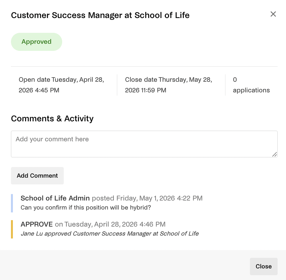Click the Comments & Activity heading

[52, 118]
